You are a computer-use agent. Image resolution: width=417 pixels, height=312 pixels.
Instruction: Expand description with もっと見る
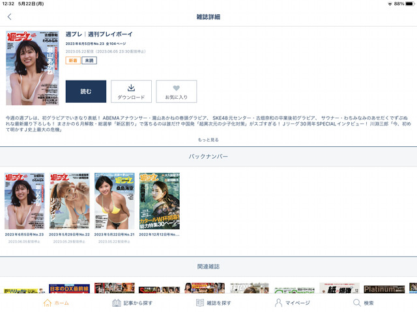coord(208,140)
